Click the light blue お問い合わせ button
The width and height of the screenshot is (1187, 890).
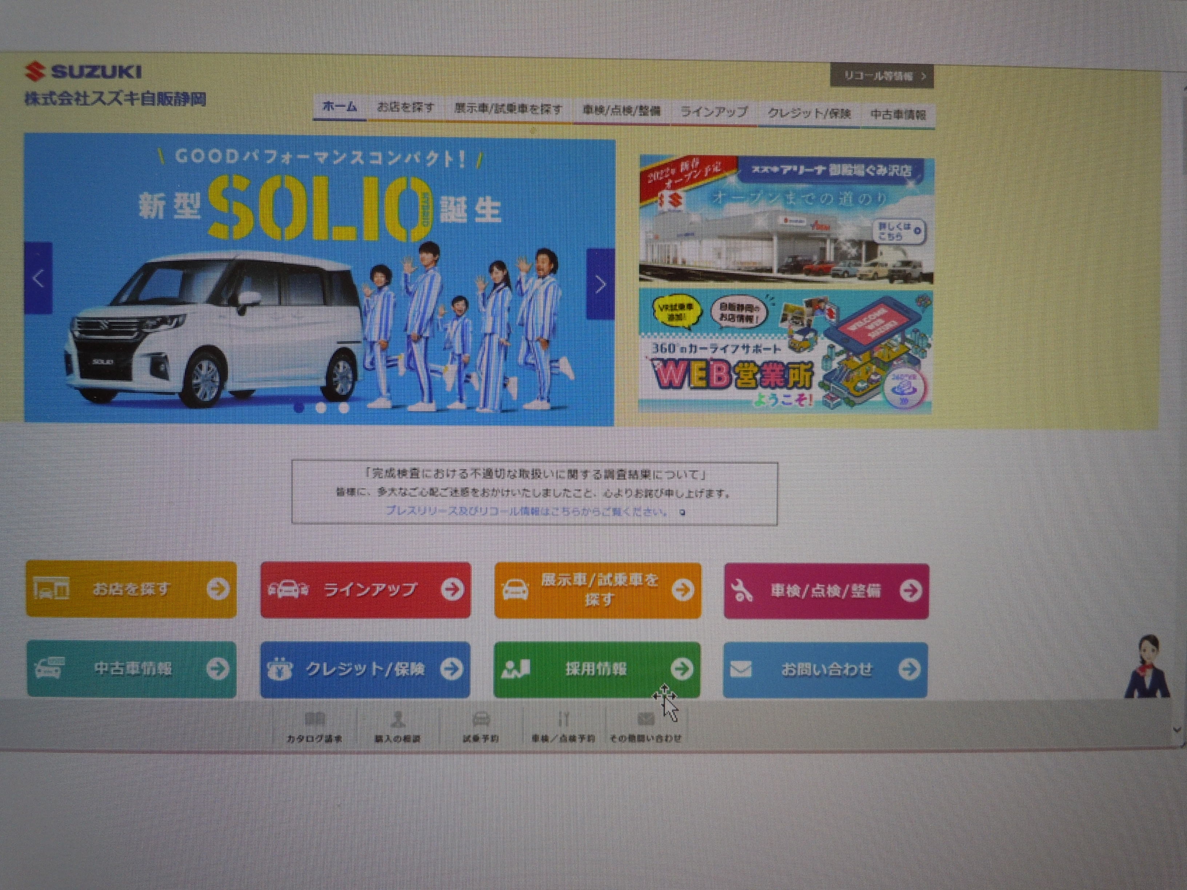click(x=825, y=670)
